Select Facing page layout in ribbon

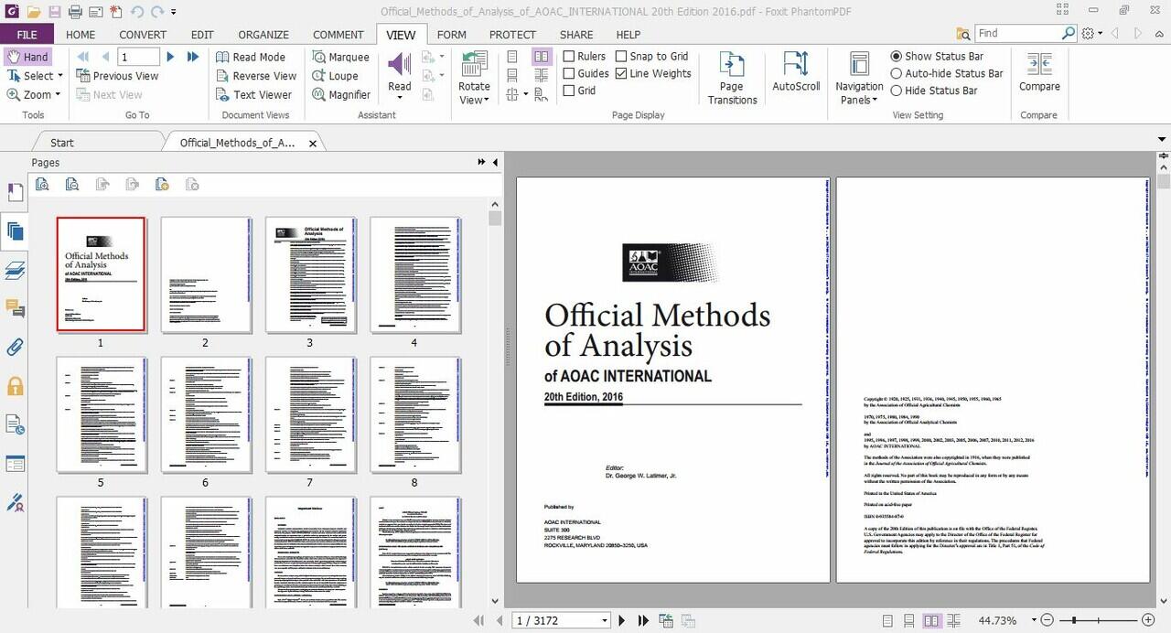[x=542, y=57]
